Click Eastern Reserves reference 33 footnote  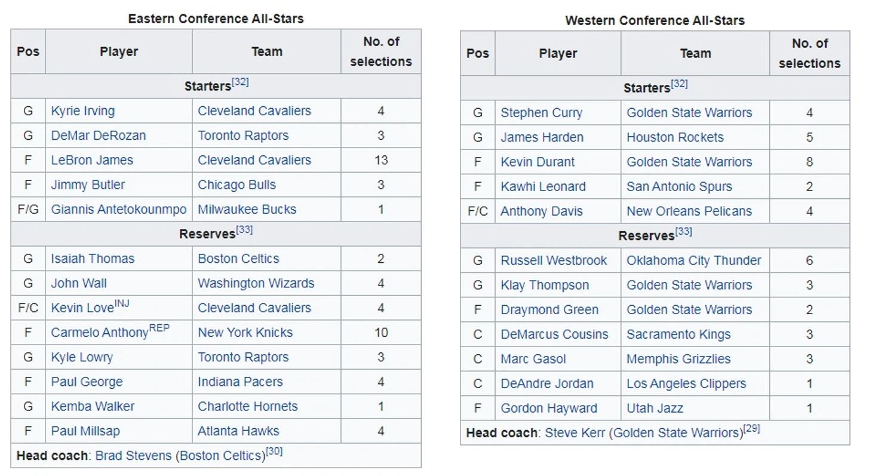[244, 229]
